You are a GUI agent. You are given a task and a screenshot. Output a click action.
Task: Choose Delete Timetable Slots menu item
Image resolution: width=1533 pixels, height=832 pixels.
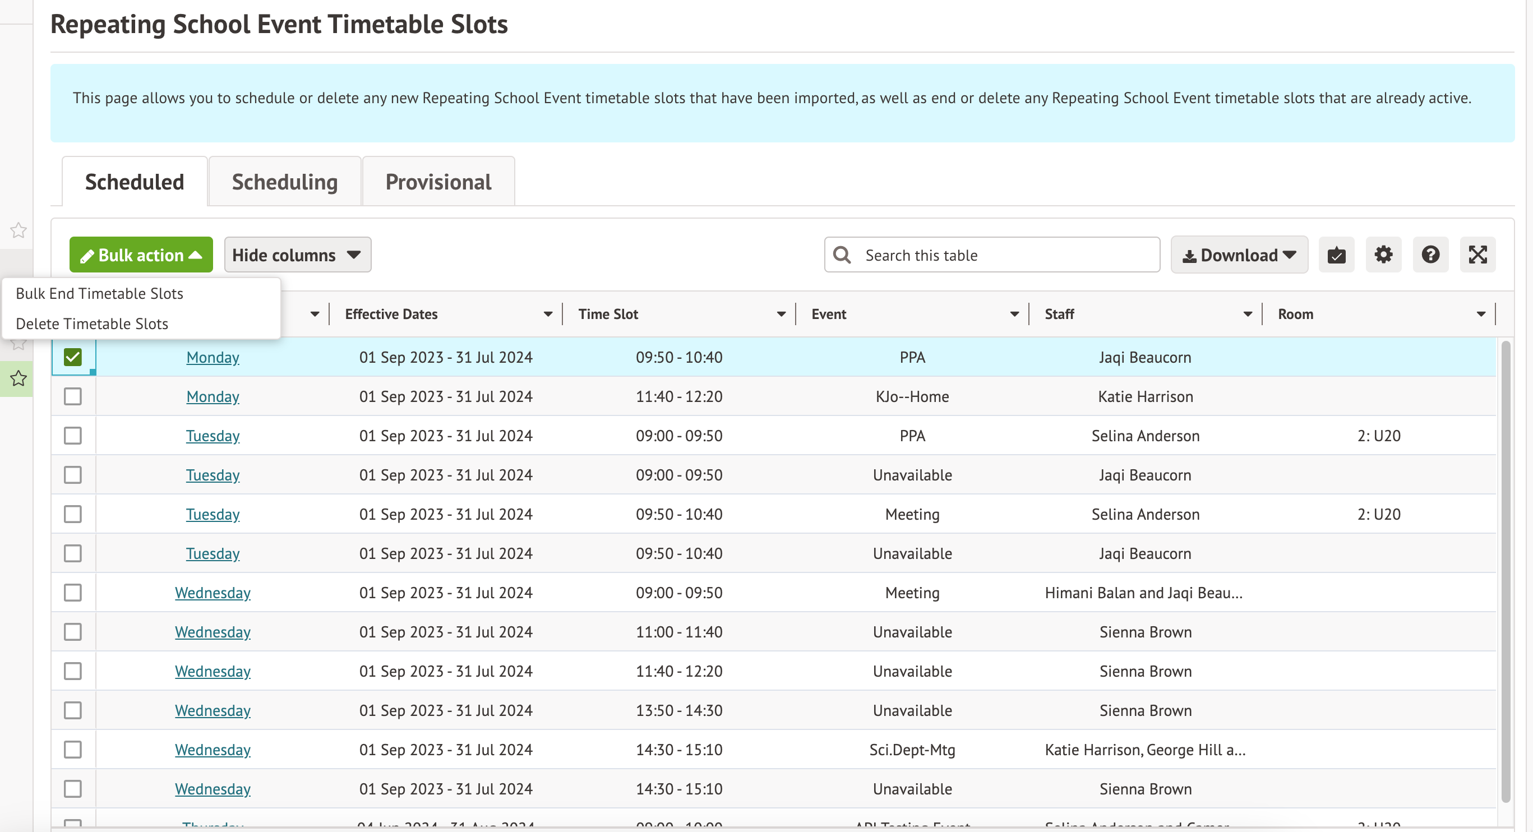point(91,323)
